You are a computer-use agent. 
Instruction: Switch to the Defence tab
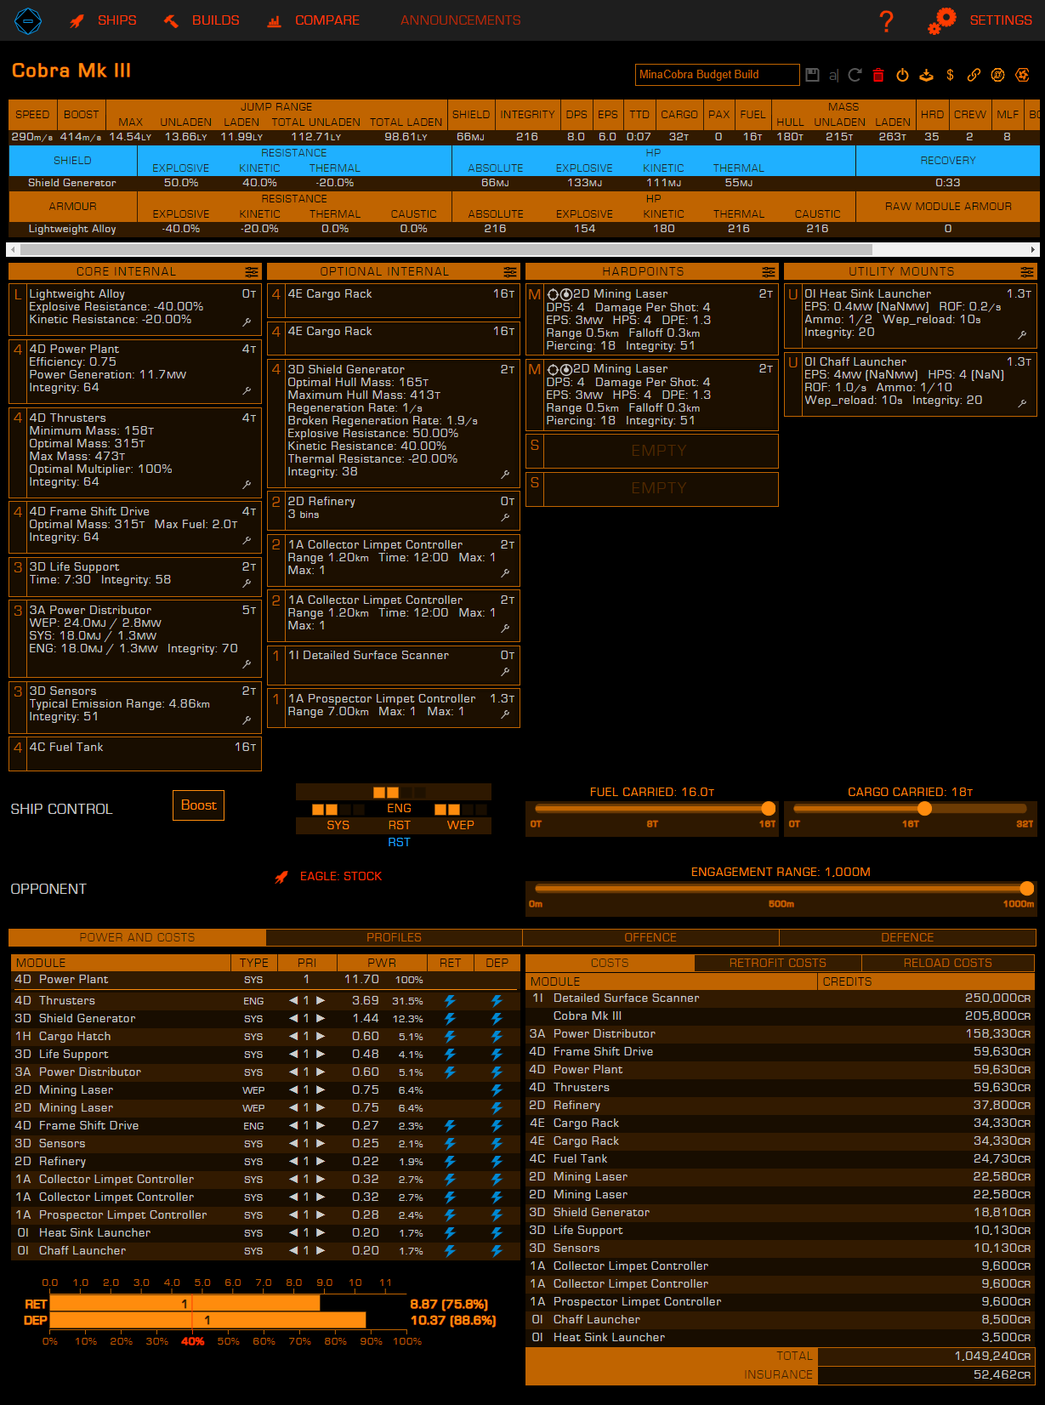(x=907, y=937)
